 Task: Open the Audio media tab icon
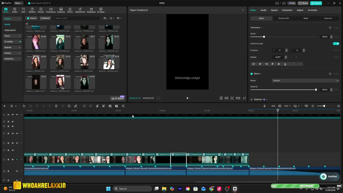click(x=14, y=10)
